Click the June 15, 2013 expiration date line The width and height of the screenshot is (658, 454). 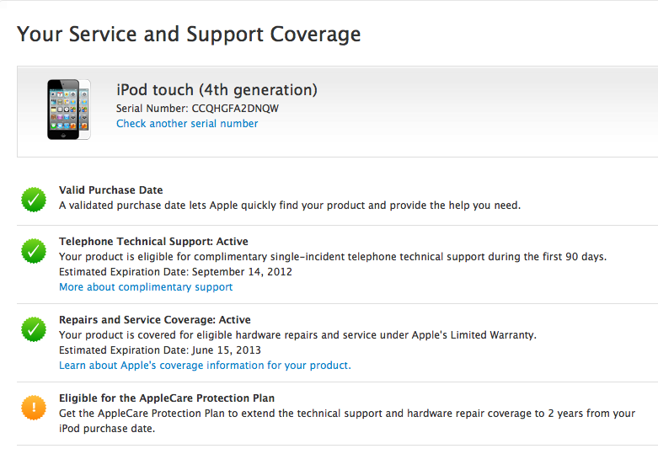click(160, 350)
